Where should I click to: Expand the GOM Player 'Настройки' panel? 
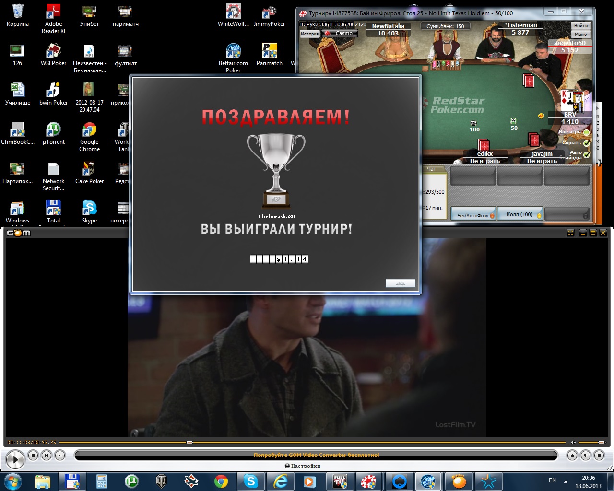pyautogui.click(x=302, y=466)
